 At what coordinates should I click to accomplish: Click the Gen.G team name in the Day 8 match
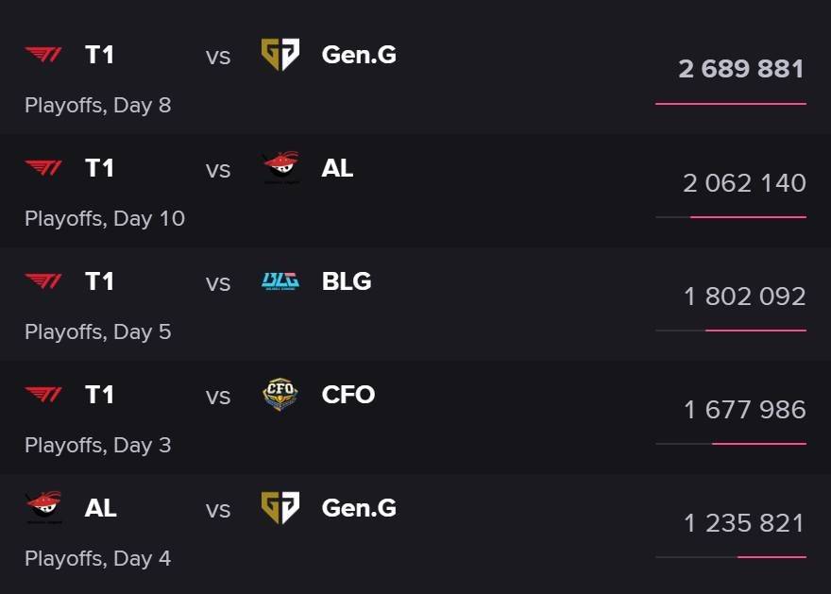(359, 55)
